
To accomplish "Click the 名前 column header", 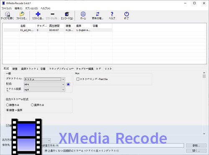I will point(28,26).
